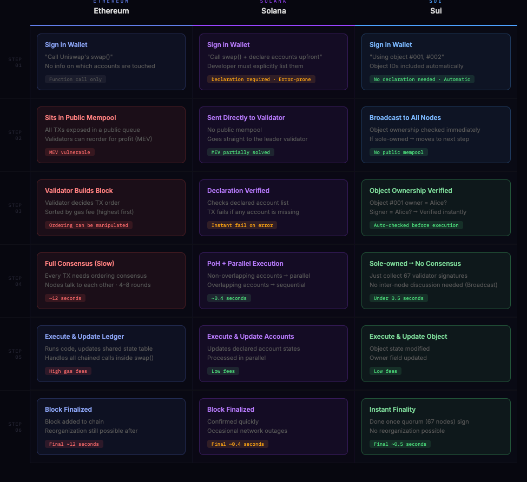
Task: Click text 'Handles all chained calls inside swap()'
Action: tap(99, 358)
